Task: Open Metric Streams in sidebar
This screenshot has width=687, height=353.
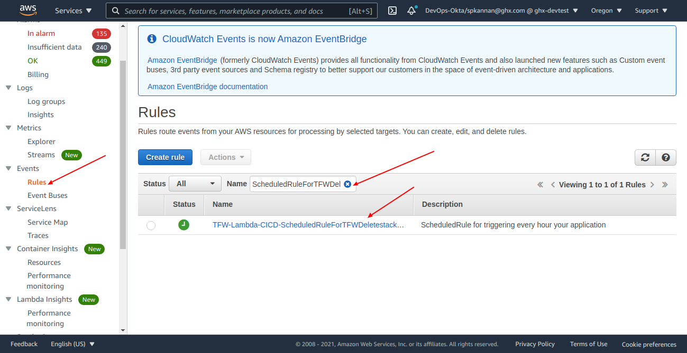Action: tap(41, 155)
